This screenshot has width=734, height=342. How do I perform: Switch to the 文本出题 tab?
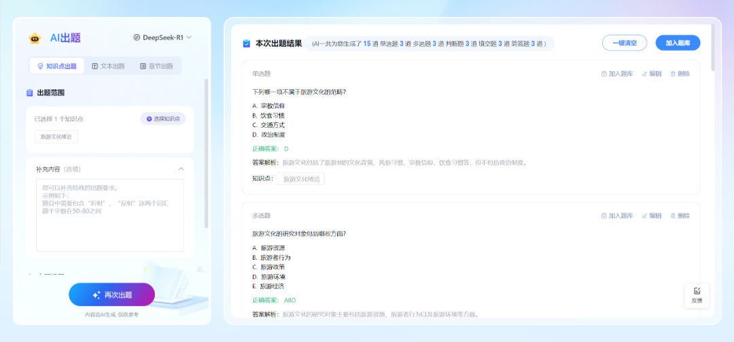pos(108,66)
